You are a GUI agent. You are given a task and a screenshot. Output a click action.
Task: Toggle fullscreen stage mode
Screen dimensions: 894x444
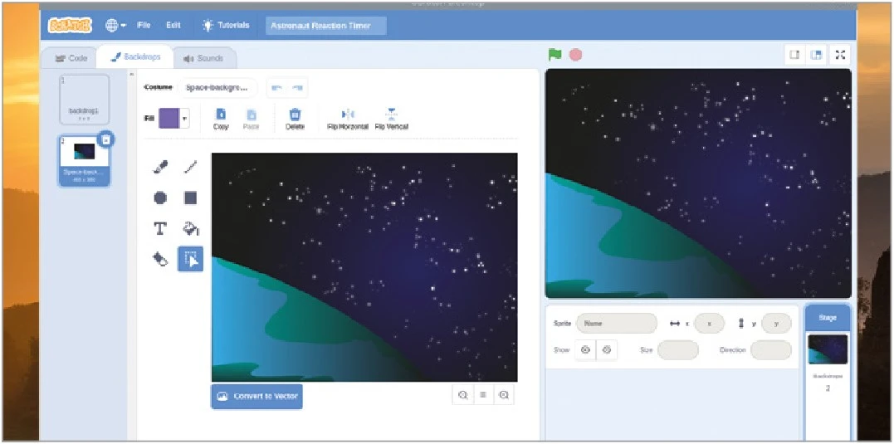pos(840,55)
